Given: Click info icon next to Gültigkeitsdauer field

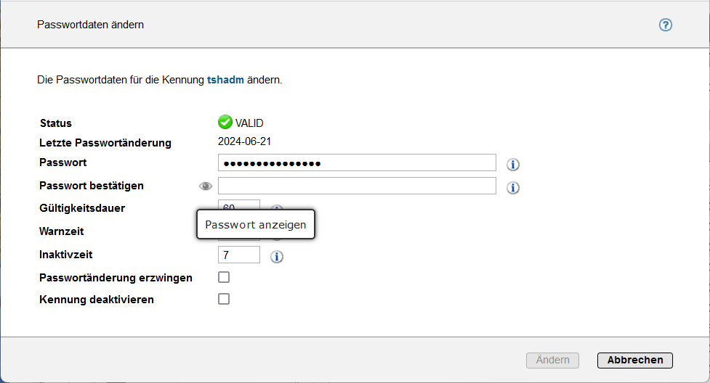Looking at the screenshot, I should coord(277,207).
